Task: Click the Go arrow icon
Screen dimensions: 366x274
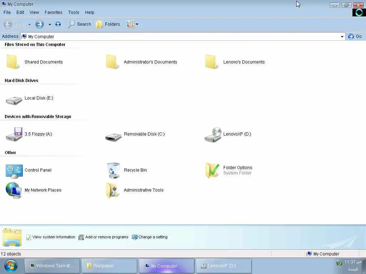Action: pos(351,36)
